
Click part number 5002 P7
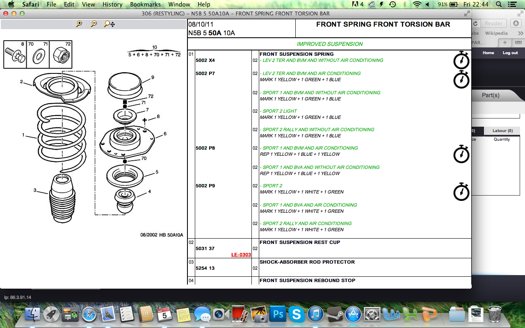pyautogui.click(x=205, y=73)
